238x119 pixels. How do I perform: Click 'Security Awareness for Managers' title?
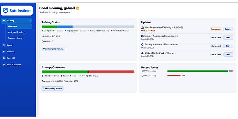[x=161, y=36]
